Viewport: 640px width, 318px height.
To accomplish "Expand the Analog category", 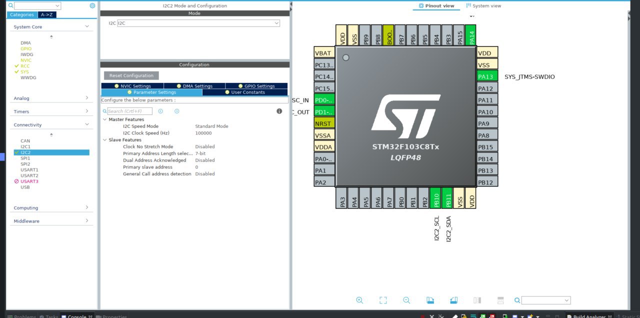I will pyautogui.click(x=86, y=98).
